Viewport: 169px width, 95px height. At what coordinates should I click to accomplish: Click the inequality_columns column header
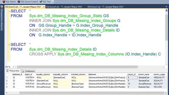(x=60, y=74)
